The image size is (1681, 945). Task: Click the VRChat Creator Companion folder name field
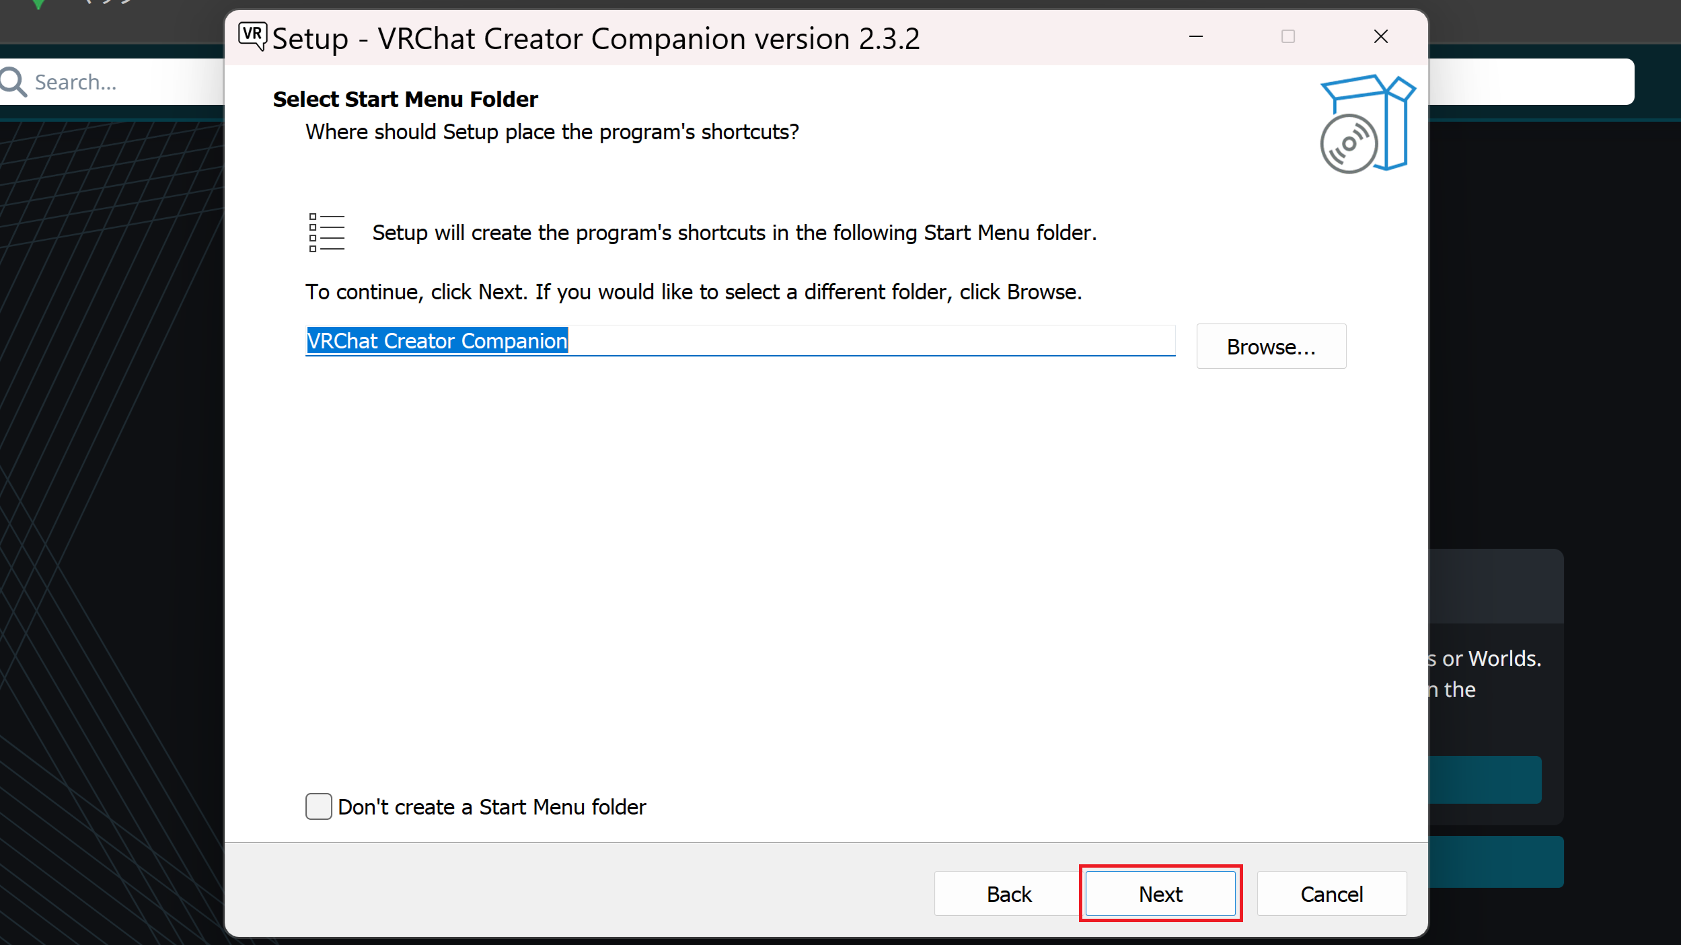(x=740, y=341)
